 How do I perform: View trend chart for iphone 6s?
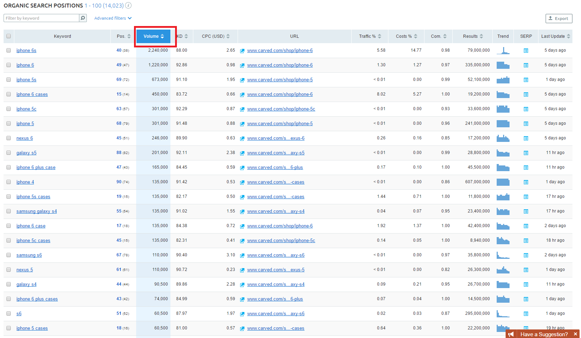pos(503,50)
